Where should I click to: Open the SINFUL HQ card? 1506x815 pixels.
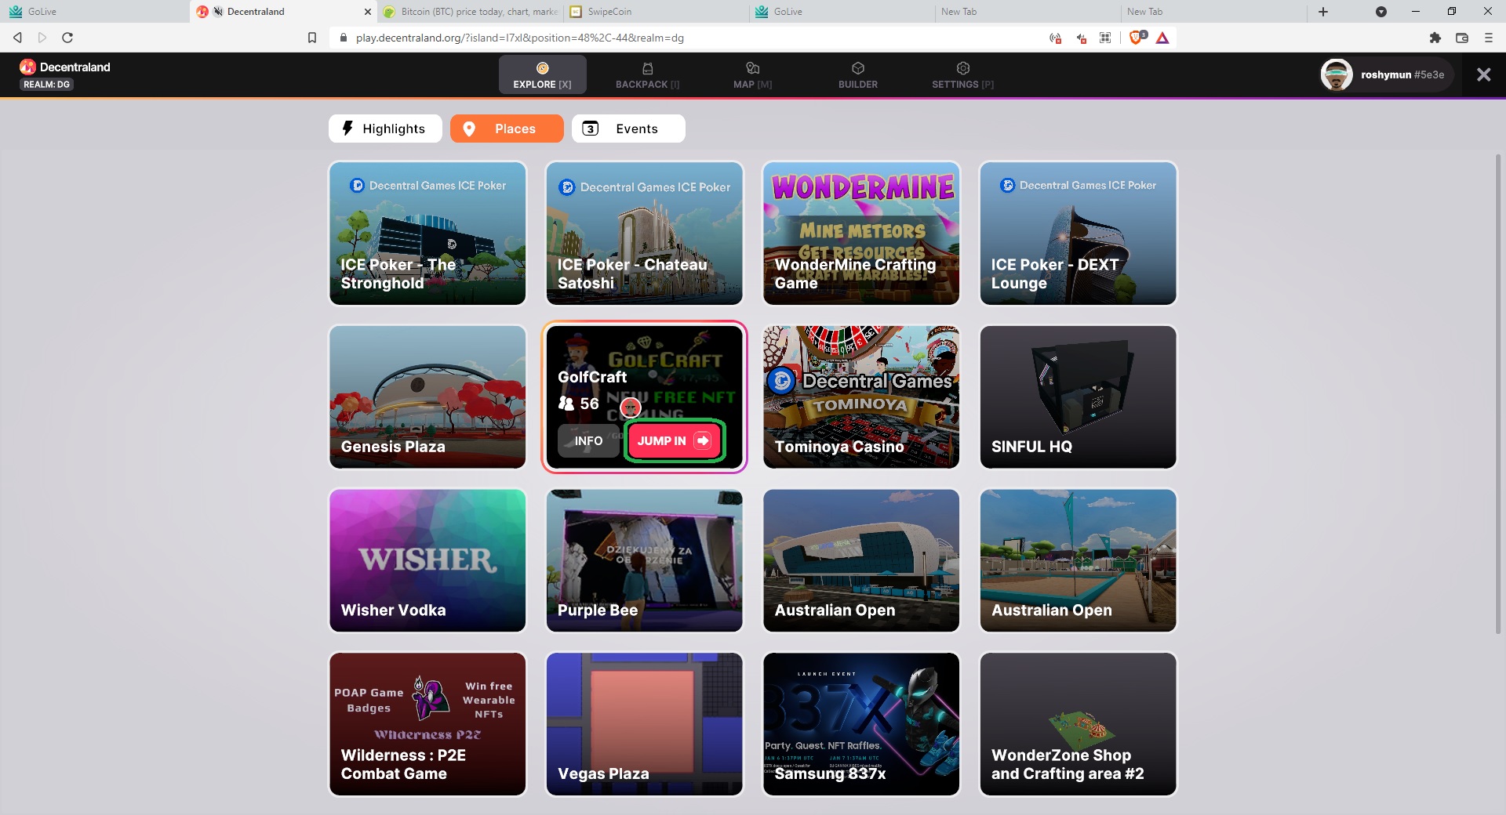(x=1078, y=397)
